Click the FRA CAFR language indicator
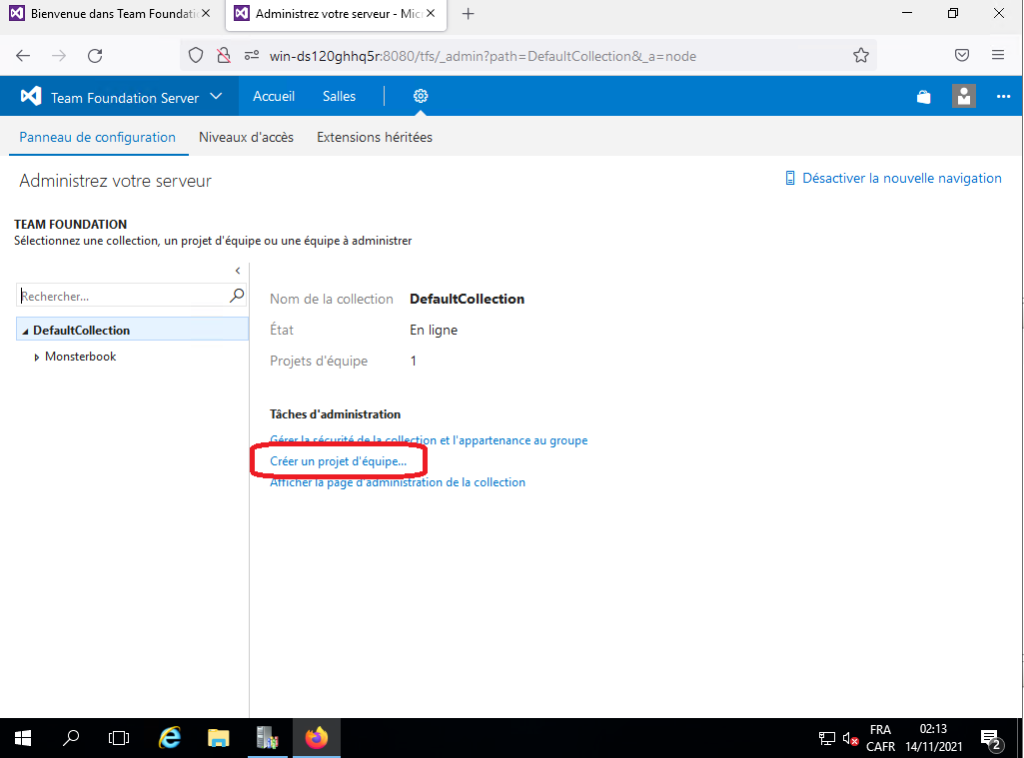The image size is (1024, 758). pos(880,738)
